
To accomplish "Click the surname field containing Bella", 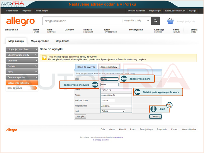I will point(109,85).
